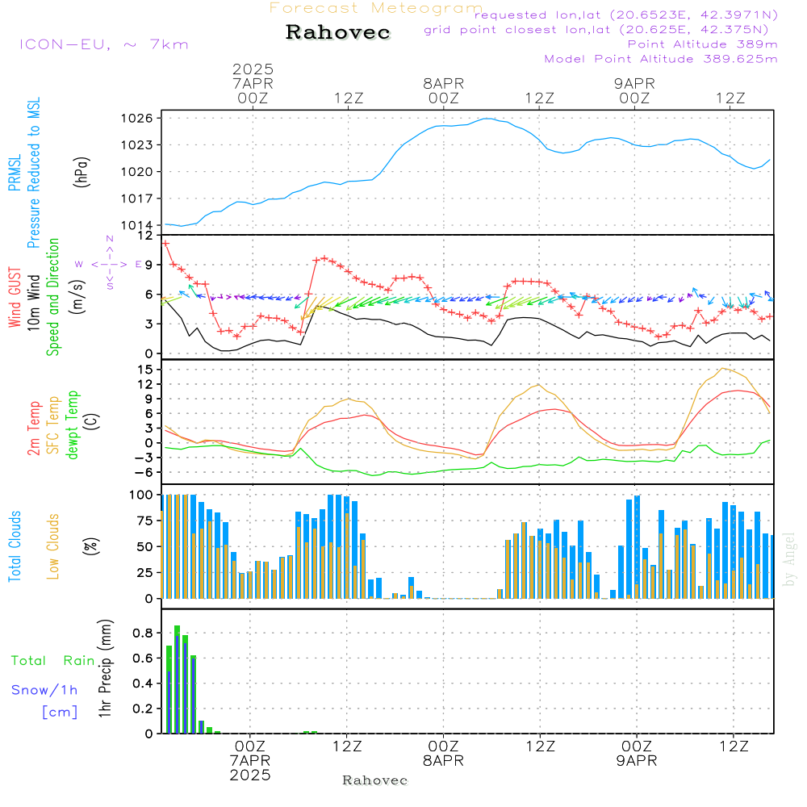Click the "(m/s)" wind unit label
807x807 pixels.
tap(77, 297)
